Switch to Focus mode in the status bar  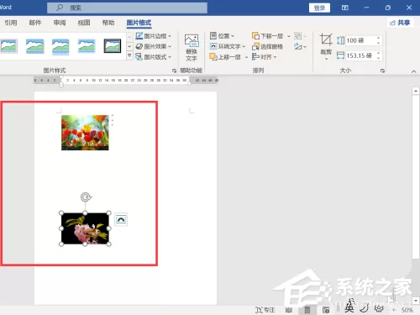click(265, 310)
